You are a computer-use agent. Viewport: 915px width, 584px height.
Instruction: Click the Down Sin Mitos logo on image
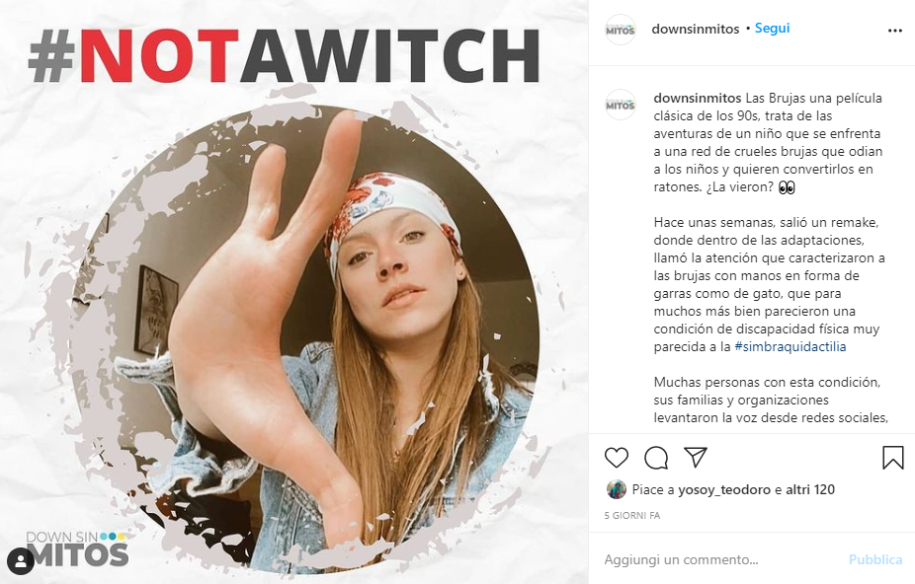click(77, 548)
